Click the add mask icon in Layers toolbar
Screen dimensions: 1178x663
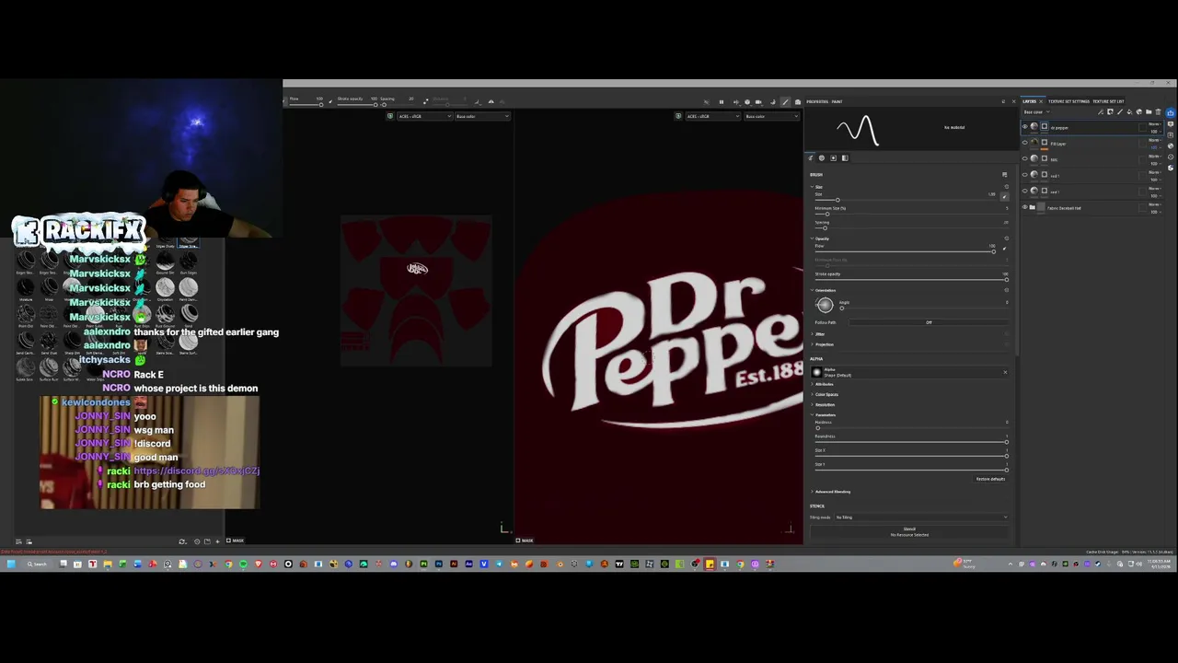(1110, 112)
